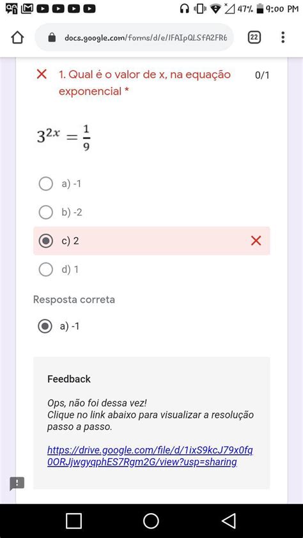Click the correct answer radio a) -1
Image resolution: width=303 pixels, height=538 pixels.
click(x=45, y=326)
